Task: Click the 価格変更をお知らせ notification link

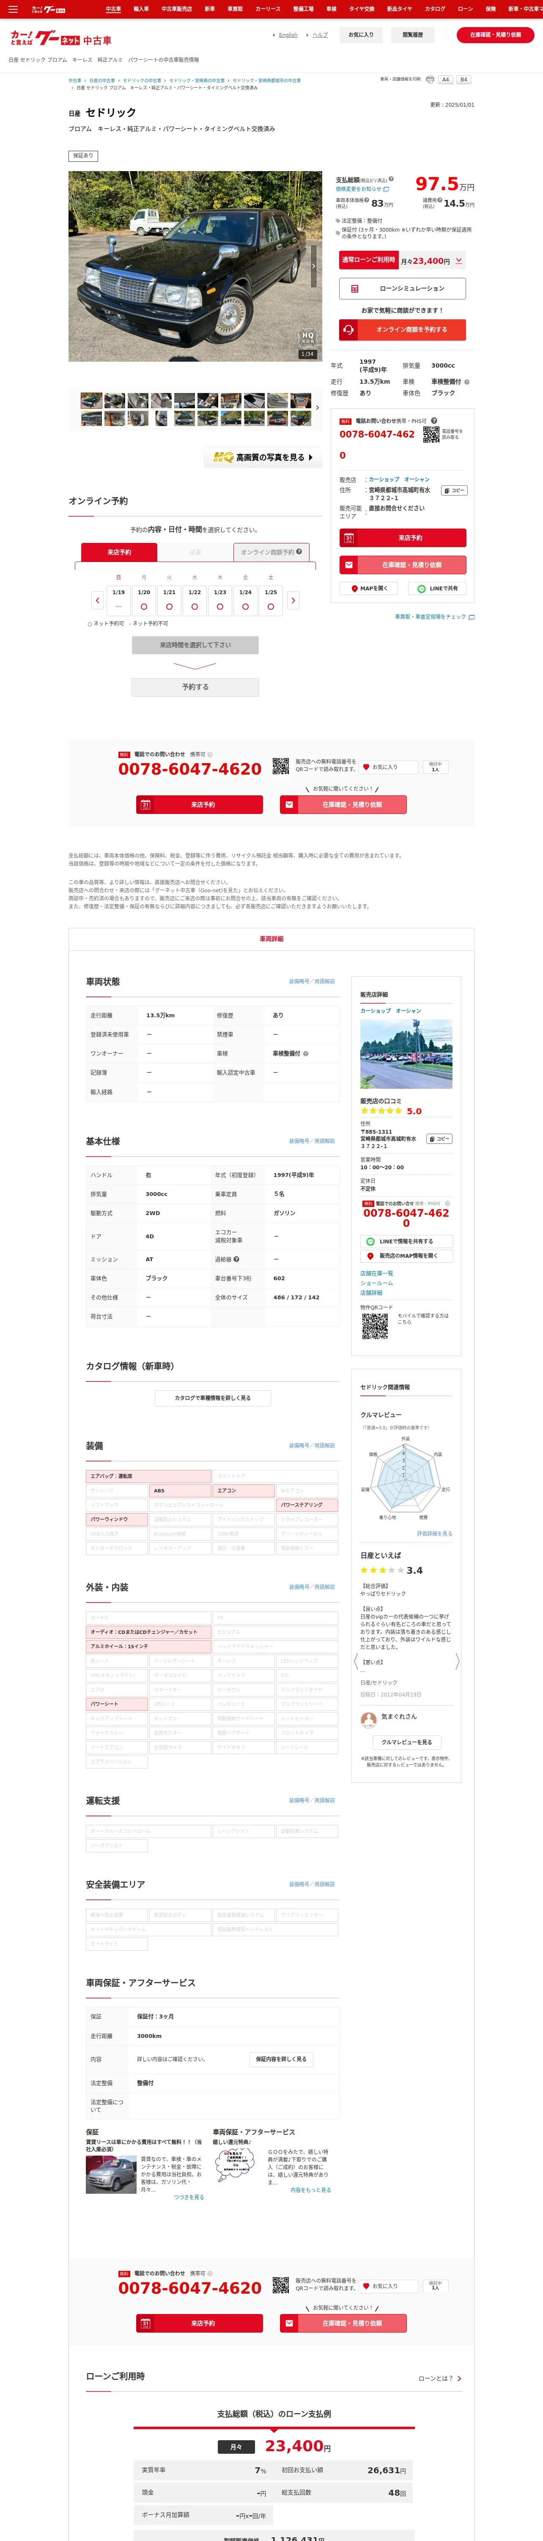Action: (363, 188)
